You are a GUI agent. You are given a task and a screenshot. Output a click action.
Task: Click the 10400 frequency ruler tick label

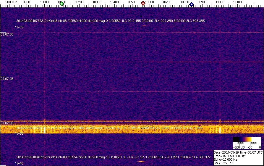(114, 2)
